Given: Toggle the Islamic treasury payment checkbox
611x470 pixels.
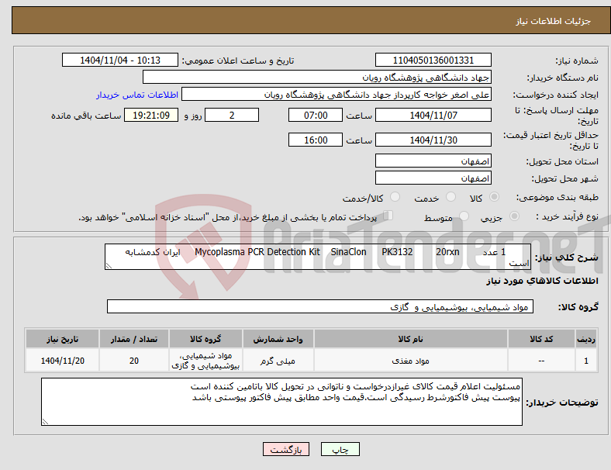Looking at the screenshot, I should tap(388, 216).
